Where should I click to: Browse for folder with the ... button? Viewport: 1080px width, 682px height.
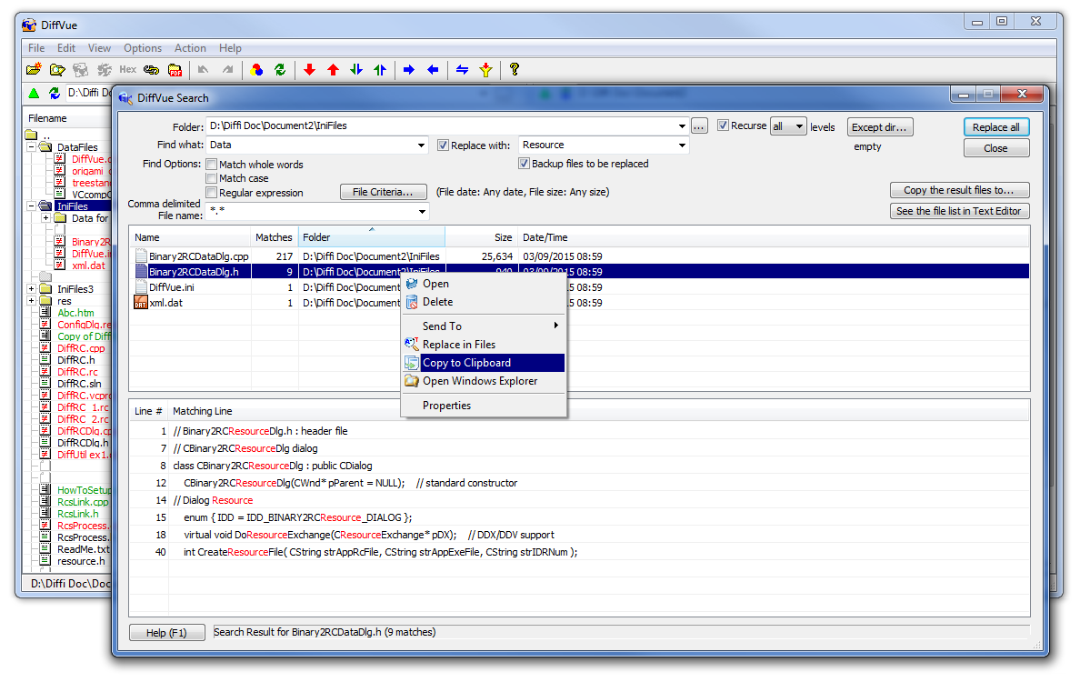[x=699, y=126]
